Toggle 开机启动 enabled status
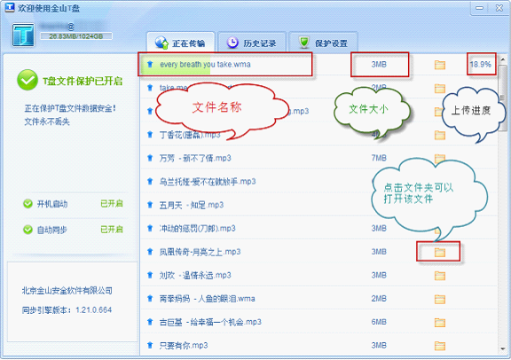This screenshot has height=360, width=511. 112,204
